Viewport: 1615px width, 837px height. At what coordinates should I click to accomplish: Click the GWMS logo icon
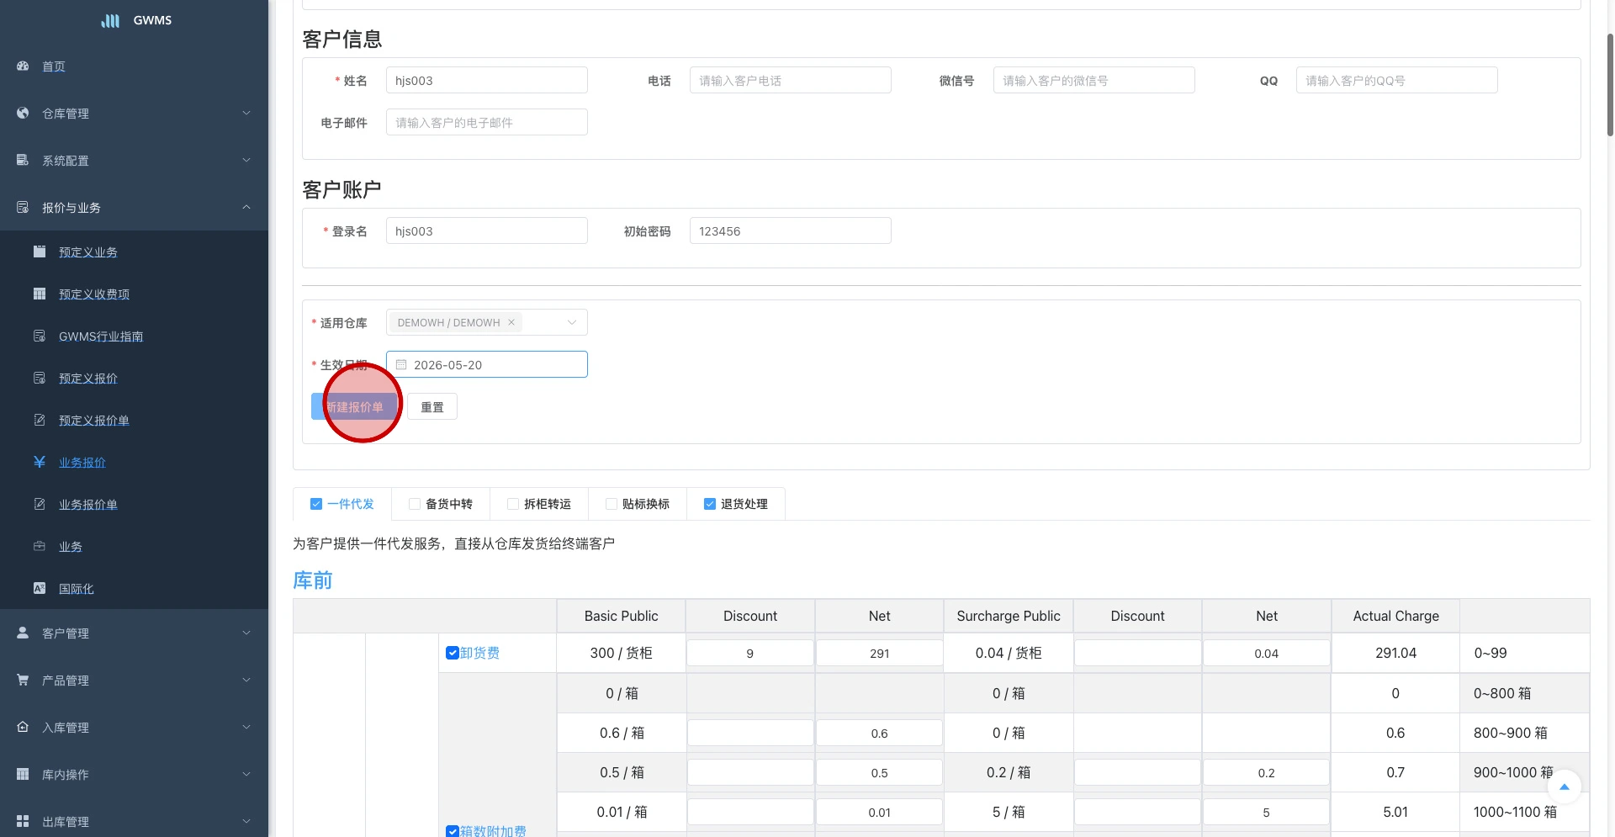[110, 20]
